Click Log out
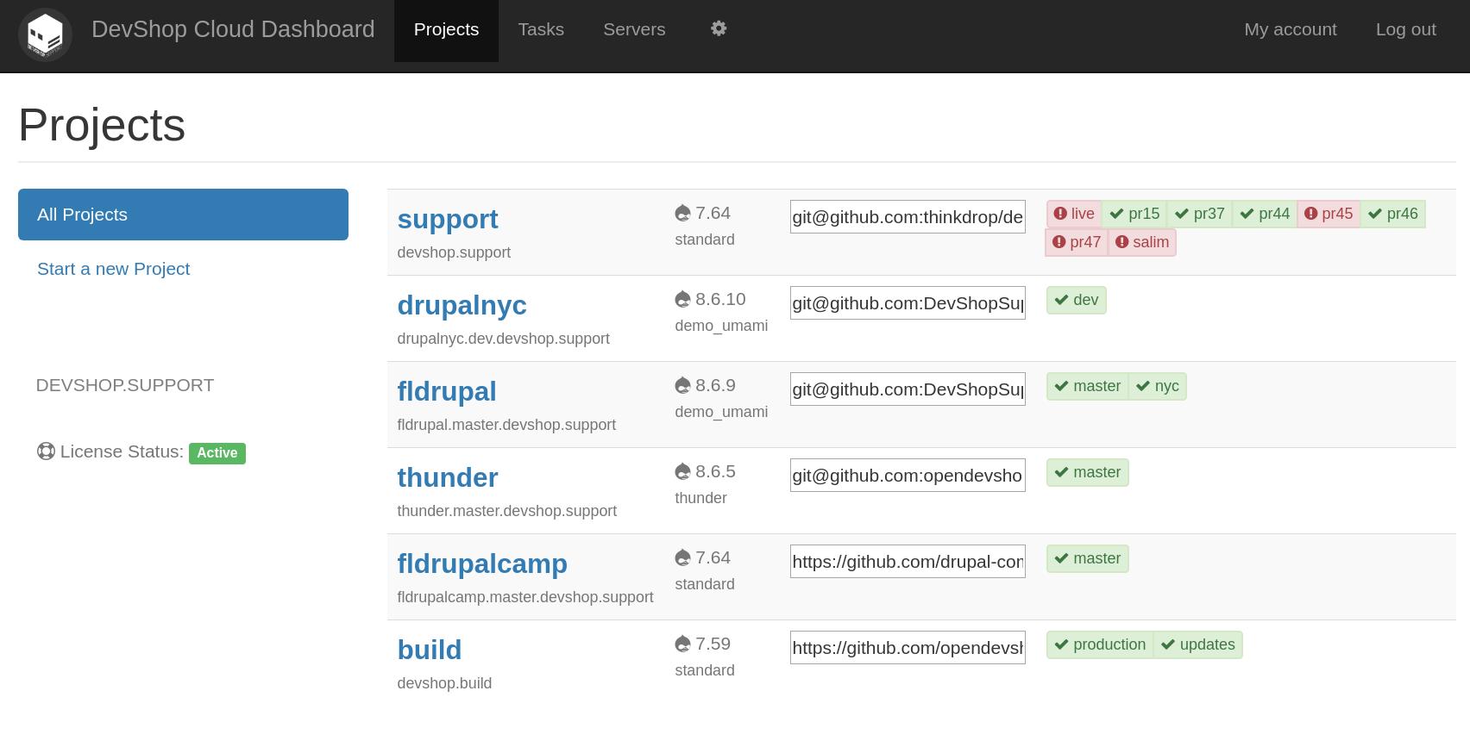This screenshot has height=747, width=1470. (x=1405, y=30)
